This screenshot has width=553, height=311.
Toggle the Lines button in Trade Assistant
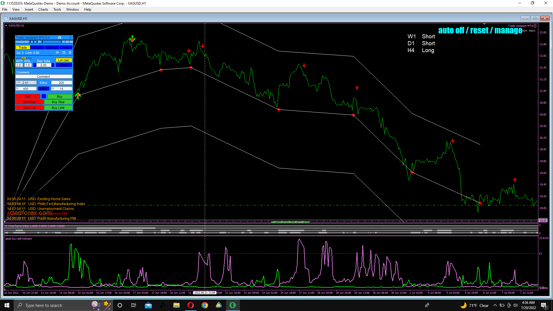(x=64, y=65)
